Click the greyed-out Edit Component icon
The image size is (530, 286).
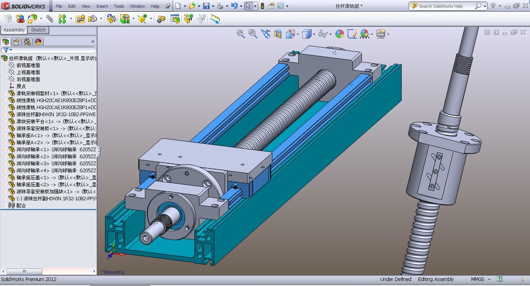[x=8, y=18]
